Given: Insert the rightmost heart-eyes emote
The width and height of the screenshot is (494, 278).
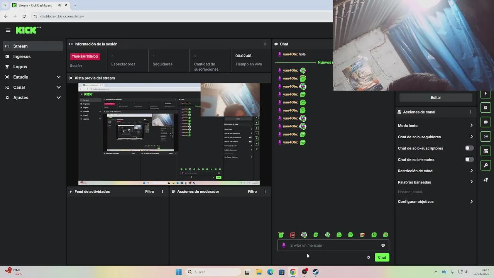Looking at the screenshot, I should [x=386, y=235].
